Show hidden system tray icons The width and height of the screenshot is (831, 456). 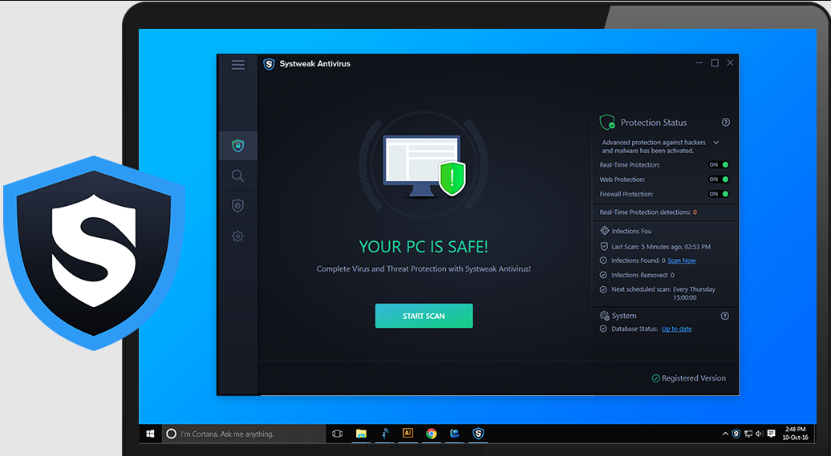click(x=725, y=434)
